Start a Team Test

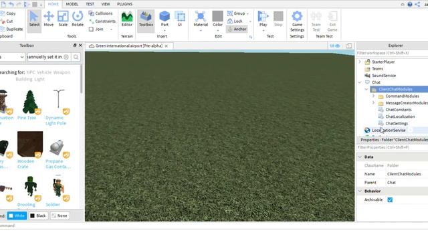(316, 21)
